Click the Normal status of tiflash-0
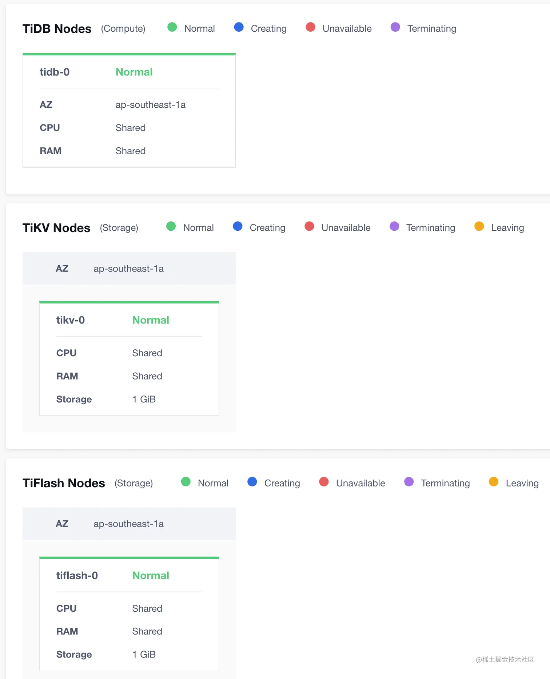 [x=151, y=576]
